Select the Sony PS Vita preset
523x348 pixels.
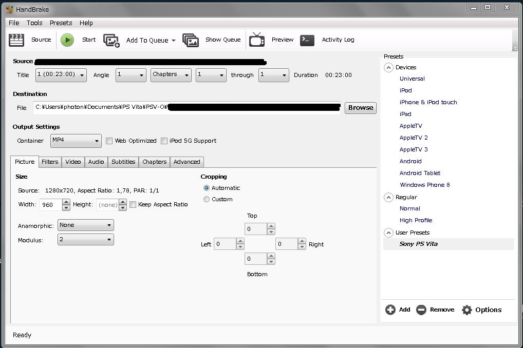pyautogui.click(x=419, y=244)
